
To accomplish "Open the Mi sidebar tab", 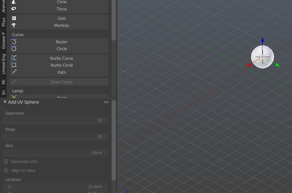I will point(3,82).
